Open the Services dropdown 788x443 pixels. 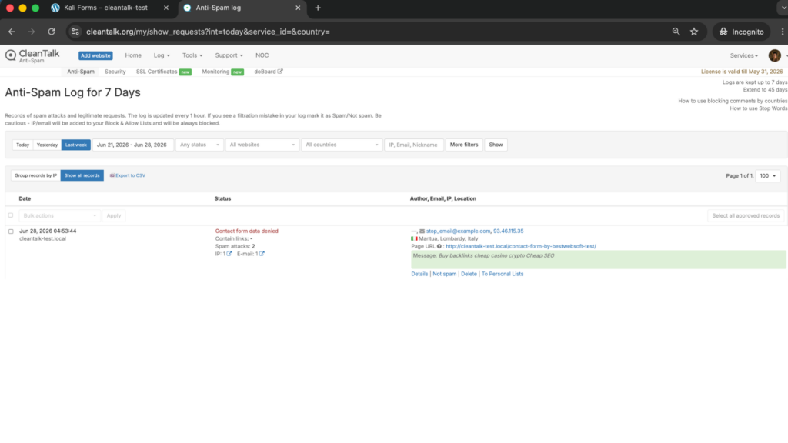tap(744, 55)
